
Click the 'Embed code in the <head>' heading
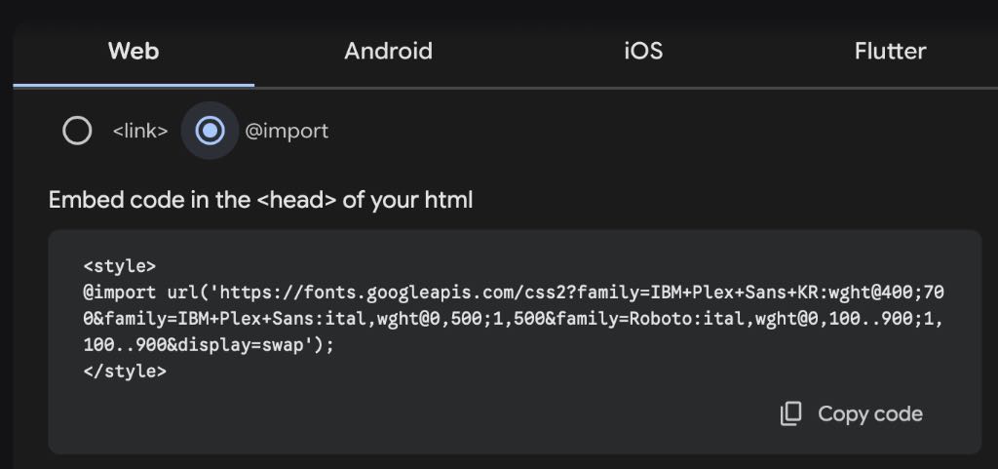tap(260, 201)
